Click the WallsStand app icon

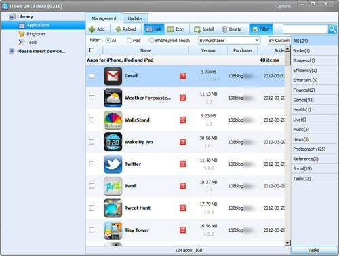tap(113, 120)
